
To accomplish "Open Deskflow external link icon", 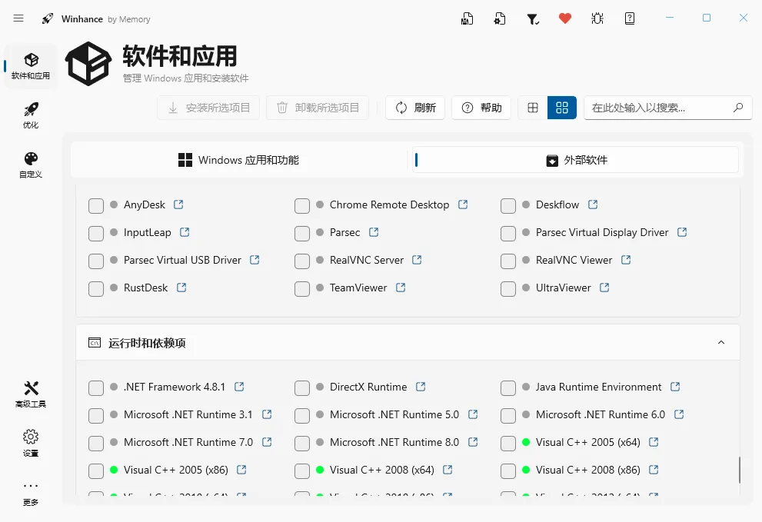I will click(x=592, y=204).
